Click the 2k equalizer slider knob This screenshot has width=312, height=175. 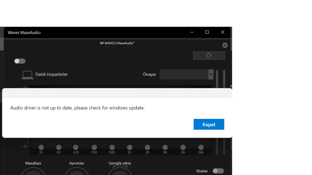point(147,147)
